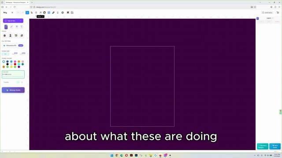Click the Get a Quote button
282x158 pixels.
point(275,146)
